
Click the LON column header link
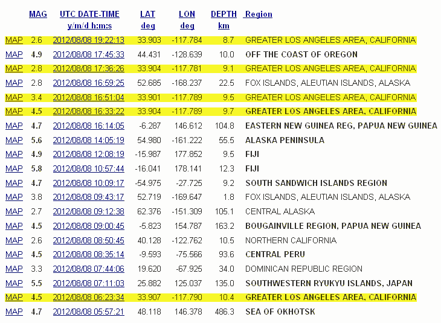tap(187, 14)
